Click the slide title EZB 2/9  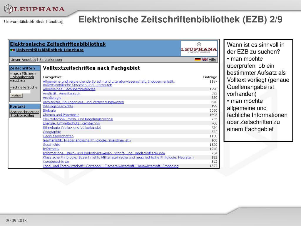click(180, 19)
